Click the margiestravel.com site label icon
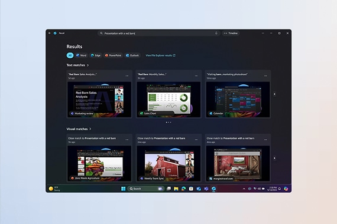This screenshot has height=224, width=337. pyautogui.click(x=211, y=179)
